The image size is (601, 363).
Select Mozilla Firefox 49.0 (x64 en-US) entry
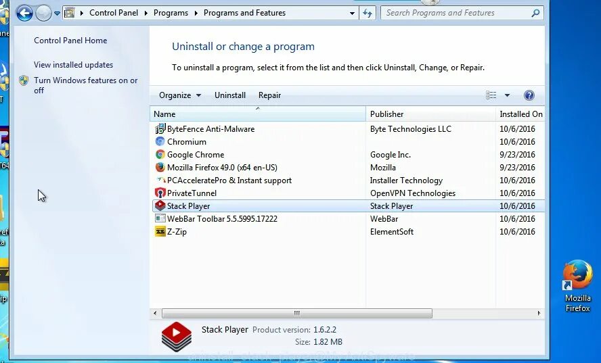point(222,168)
